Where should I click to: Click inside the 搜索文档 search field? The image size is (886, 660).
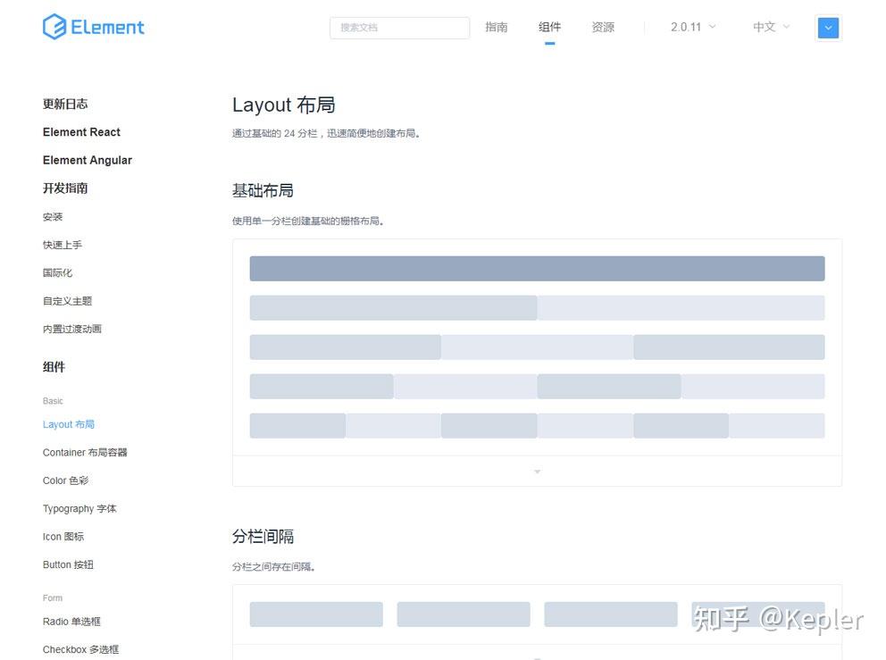(399, 28)
